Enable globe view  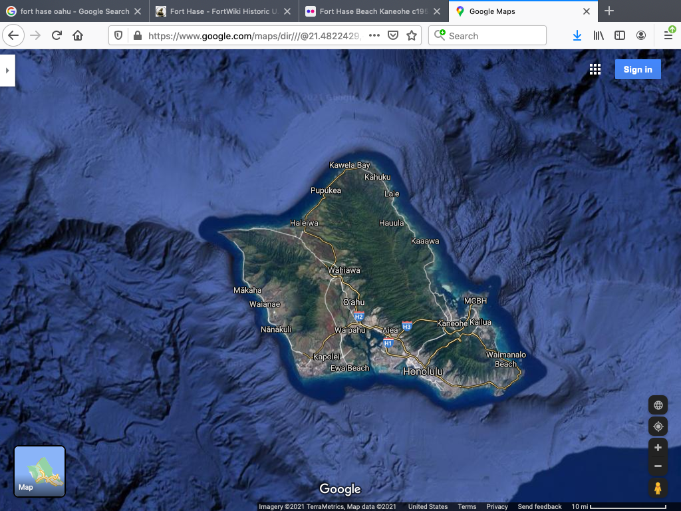658,405
